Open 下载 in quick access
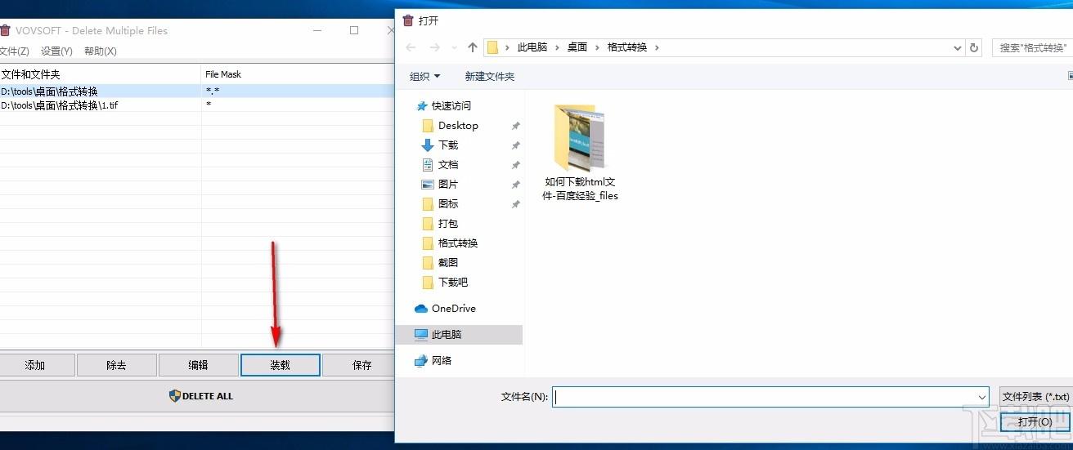Screen dimensions: 1073x450 click(x=448, y=145)
